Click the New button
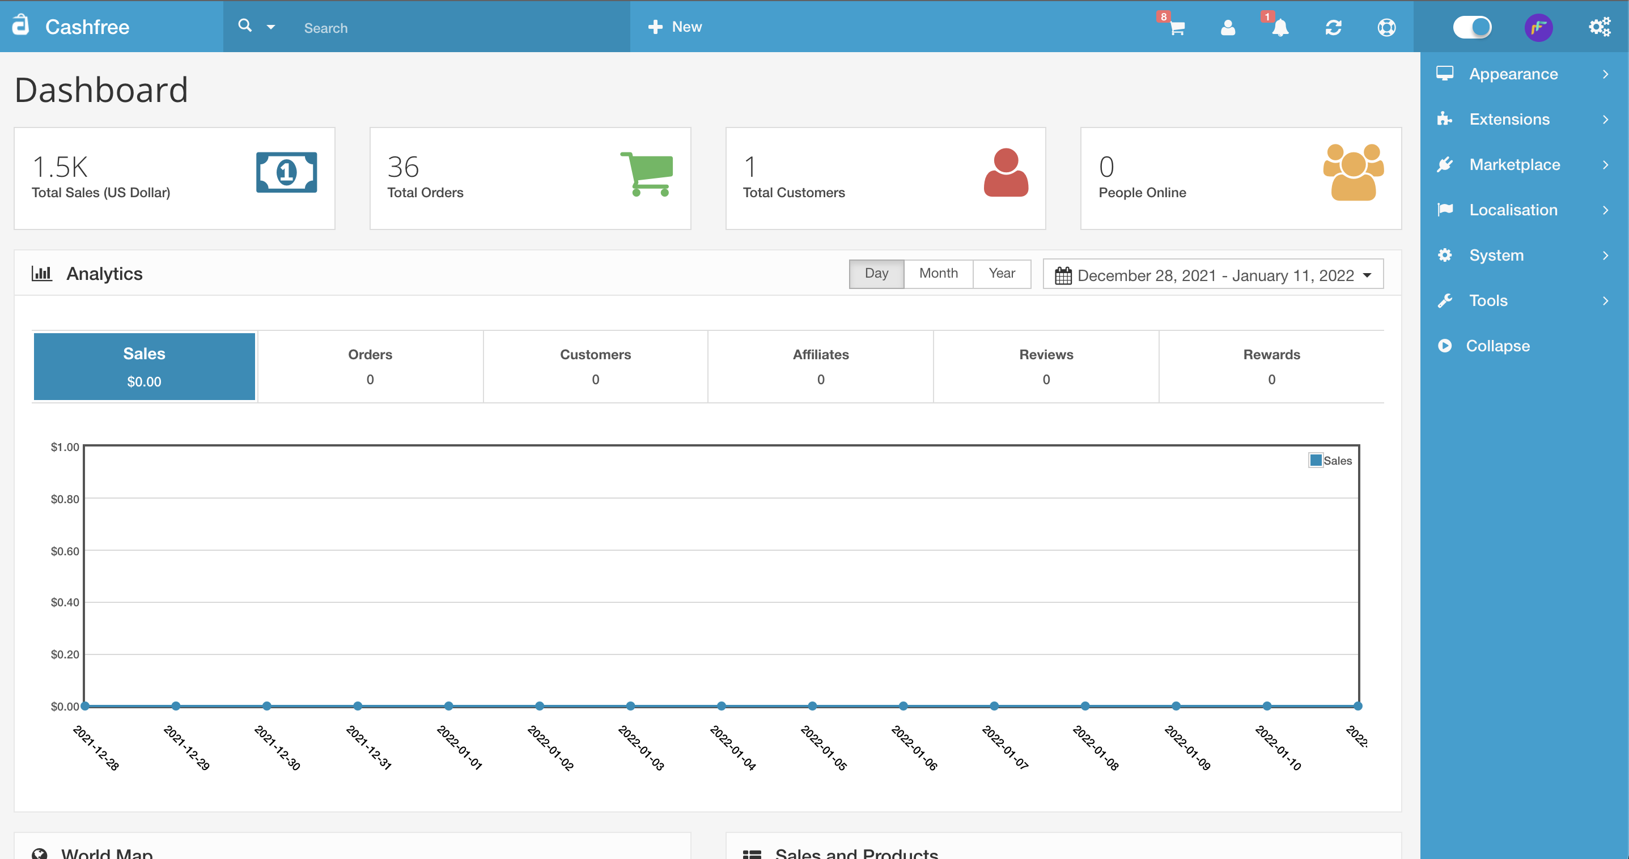Viewport: 1629px width, 859px height. point(674,27)
